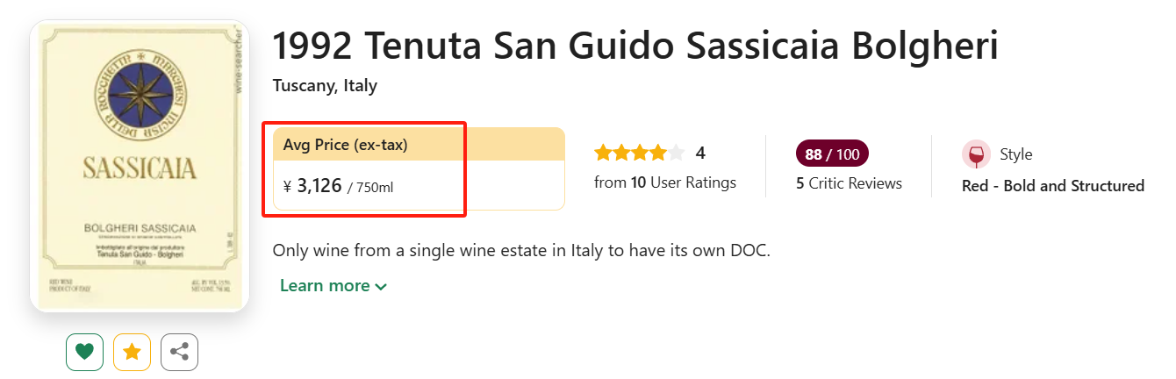The image size is (1176, 379).
Task: Click the green heart favorite icon
Action: tap(84, 352)
